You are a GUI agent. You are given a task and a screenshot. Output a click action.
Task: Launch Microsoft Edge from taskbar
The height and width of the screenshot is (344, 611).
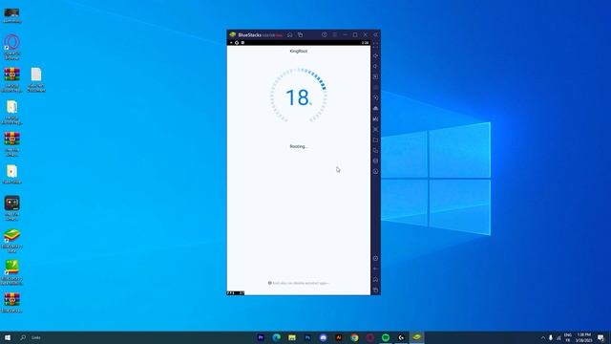point(276,337)
